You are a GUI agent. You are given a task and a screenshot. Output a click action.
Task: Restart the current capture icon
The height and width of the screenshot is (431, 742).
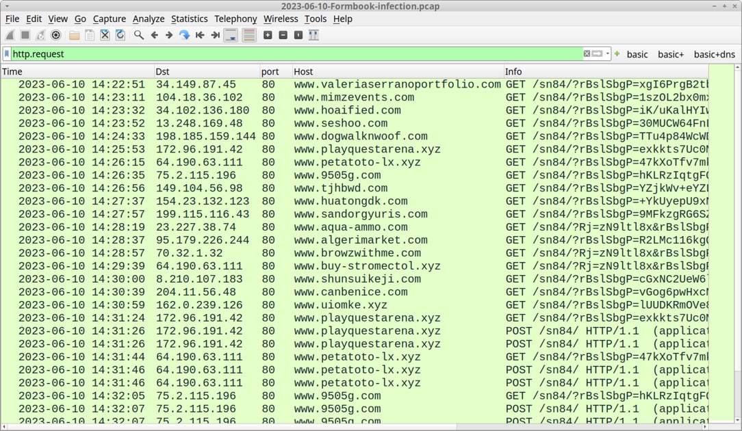click(x=40, y=35)
